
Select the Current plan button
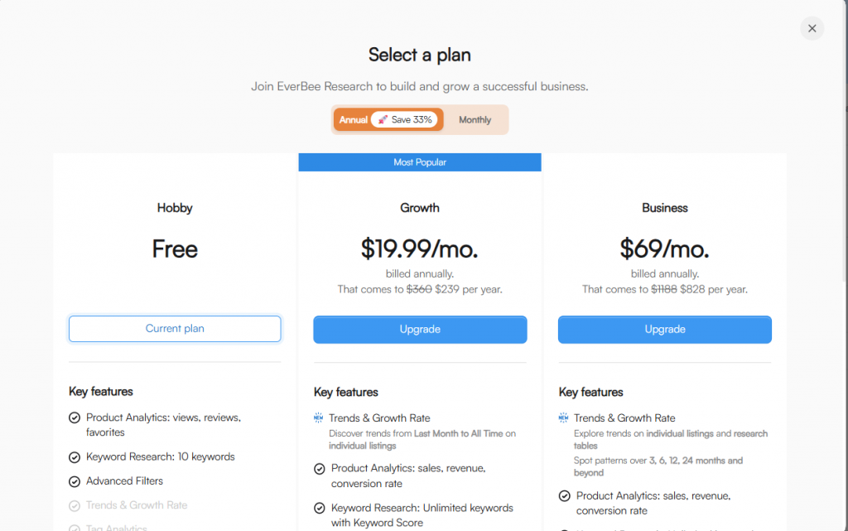coord(174,328)
